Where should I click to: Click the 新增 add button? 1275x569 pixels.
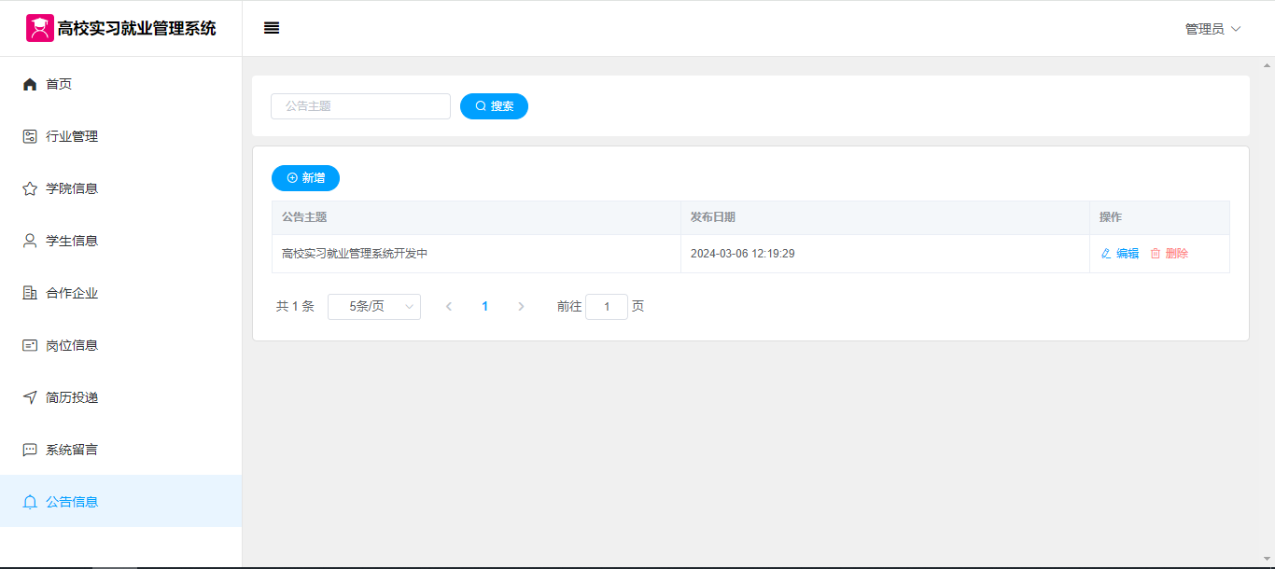coord(305,178)
